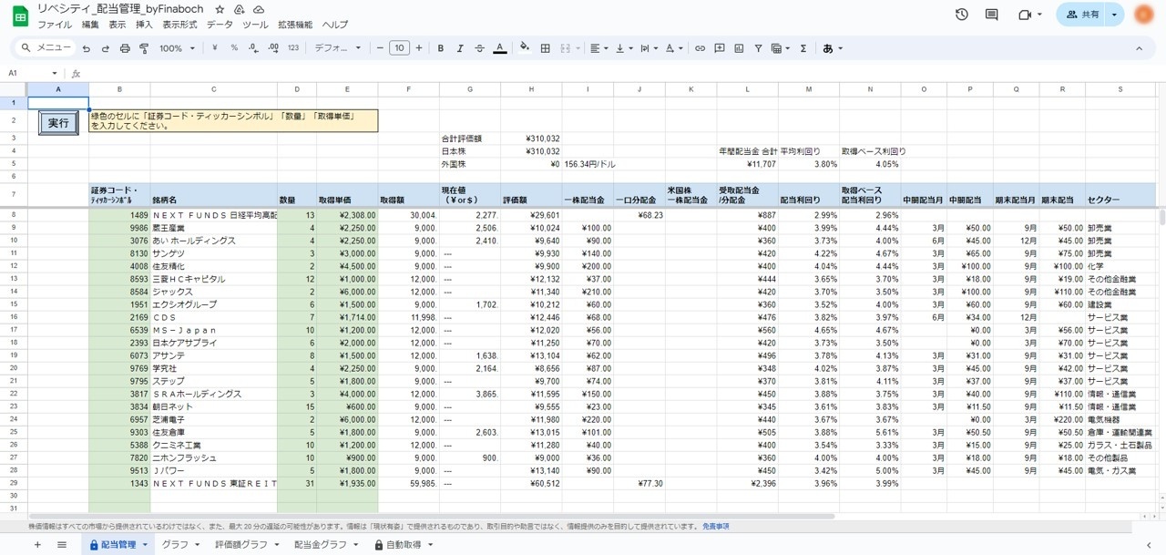
Task: Open the 123 number formats menu
Action: [x=293, y=48]
